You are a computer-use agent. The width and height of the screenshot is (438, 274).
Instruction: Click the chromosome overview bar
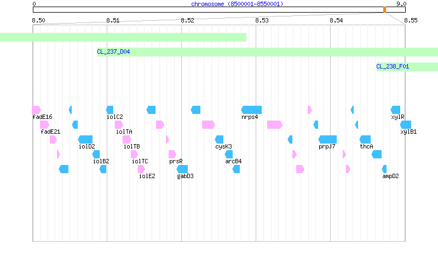219,10
